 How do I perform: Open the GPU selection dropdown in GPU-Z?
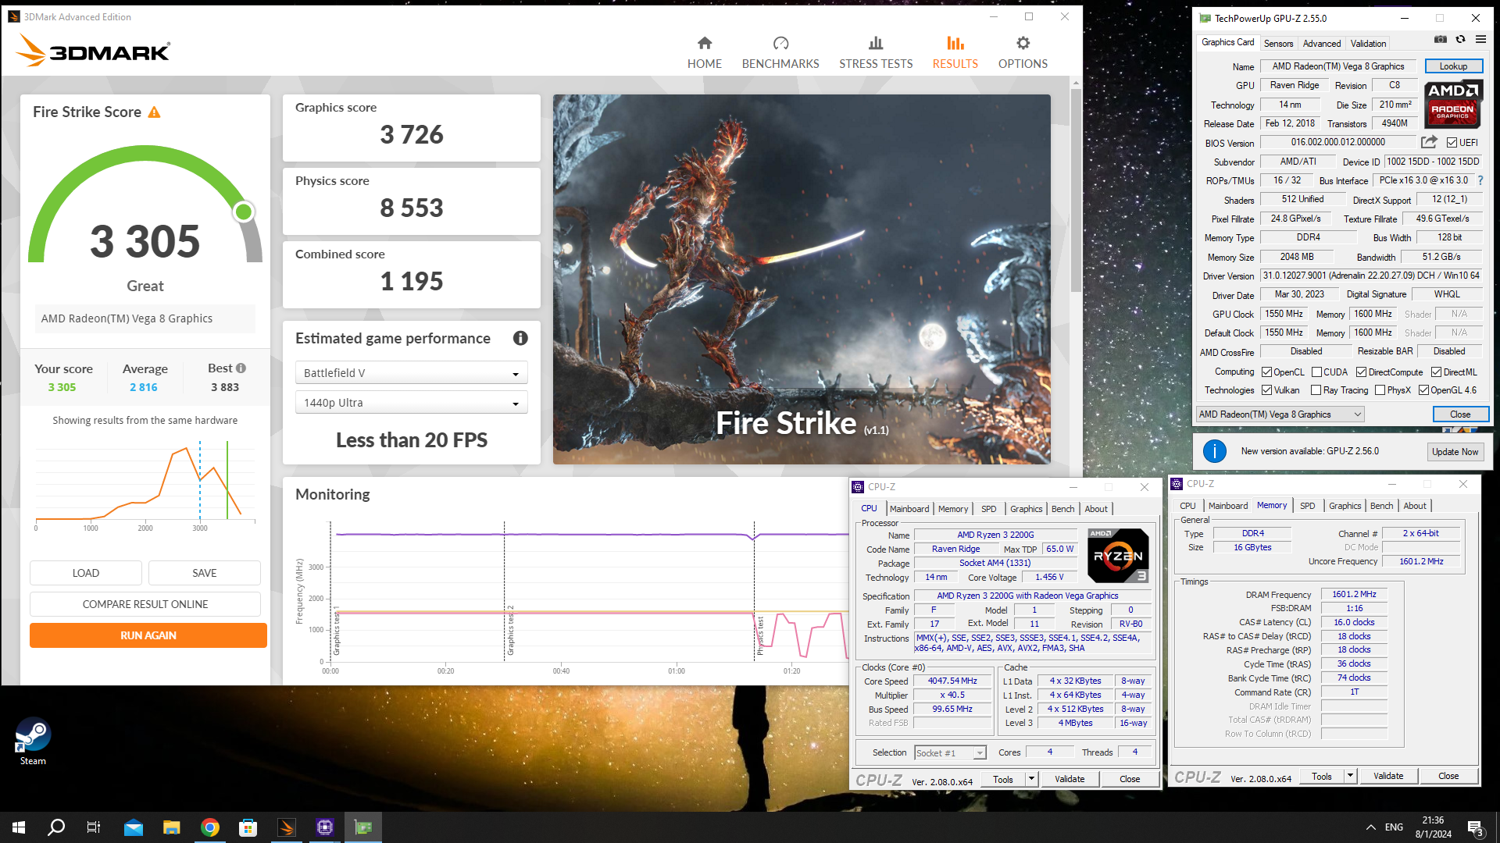[x=1280, y=414]
